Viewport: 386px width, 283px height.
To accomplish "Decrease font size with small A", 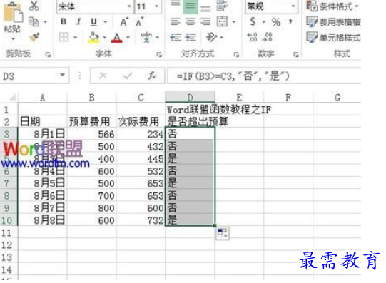I will coord(140,22).
